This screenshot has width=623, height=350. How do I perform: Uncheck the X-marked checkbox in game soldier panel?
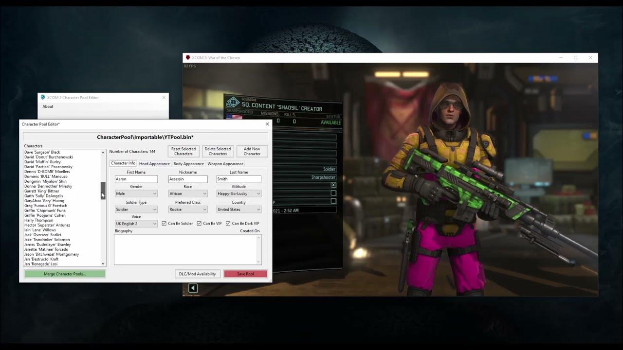(333, 185)
